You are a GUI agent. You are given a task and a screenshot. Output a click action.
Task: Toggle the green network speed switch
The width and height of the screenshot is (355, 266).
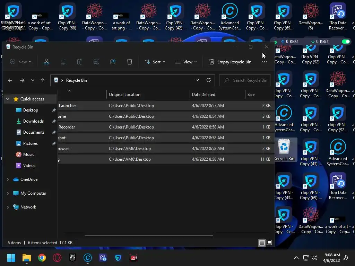pos(346,42)
